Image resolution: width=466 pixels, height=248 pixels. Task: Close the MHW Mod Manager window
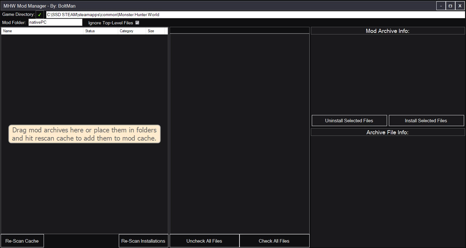[460, 6]
